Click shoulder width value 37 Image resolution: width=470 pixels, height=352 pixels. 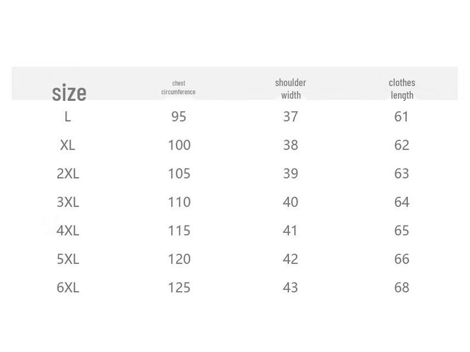(290, 117)
